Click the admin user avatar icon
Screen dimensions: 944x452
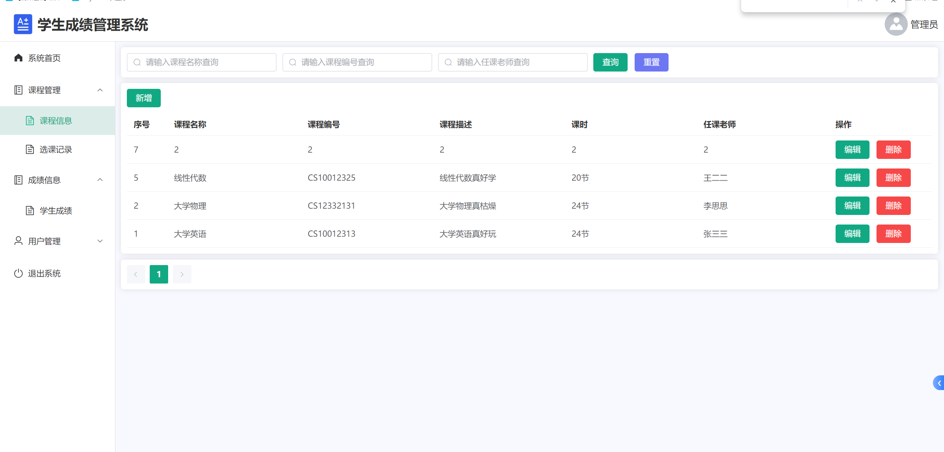click(x=895, y=24)
